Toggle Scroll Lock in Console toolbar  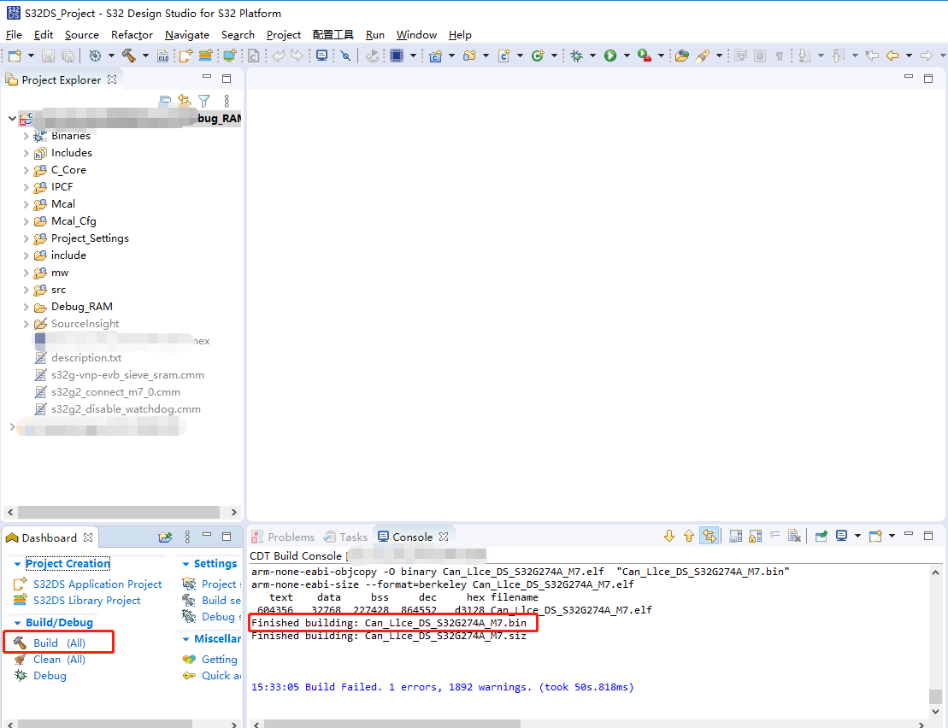tap(755, 537)
